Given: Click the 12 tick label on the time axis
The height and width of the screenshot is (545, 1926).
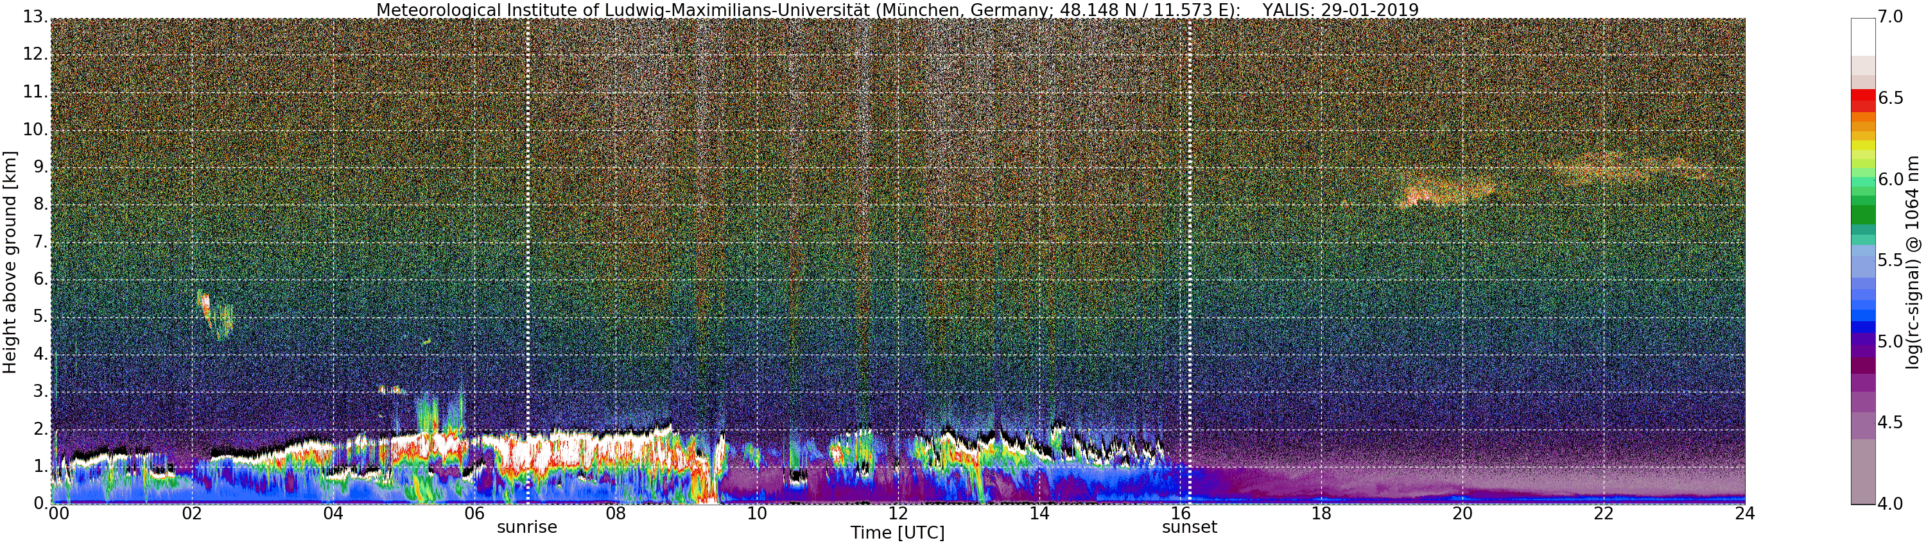Looking at the screenshot, I should 898,514.
